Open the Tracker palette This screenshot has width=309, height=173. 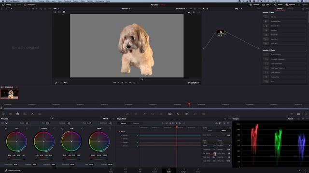[161, 114]
